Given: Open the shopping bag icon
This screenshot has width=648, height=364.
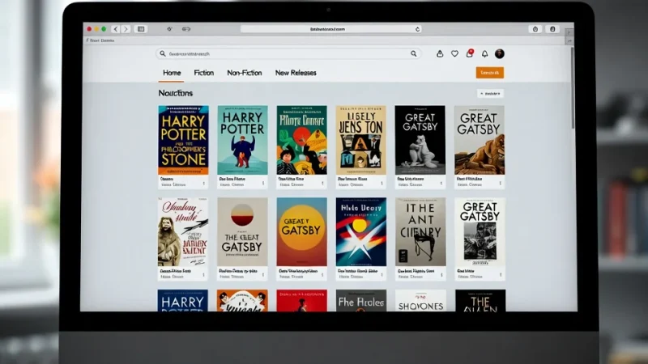Looking at the screenshot, I should pyautogui.click(x=440, y=53).
